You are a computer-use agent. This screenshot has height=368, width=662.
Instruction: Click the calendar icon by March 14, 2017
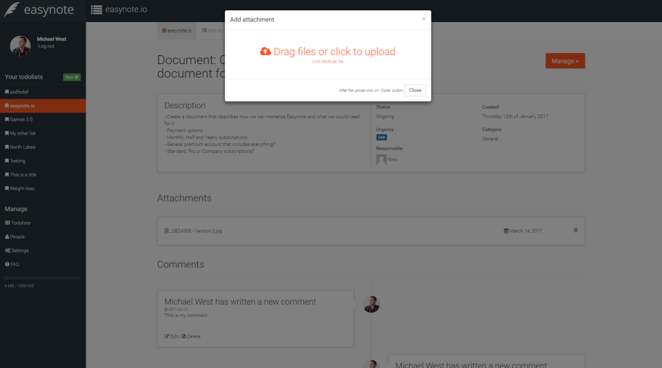[x=505, y=231]
